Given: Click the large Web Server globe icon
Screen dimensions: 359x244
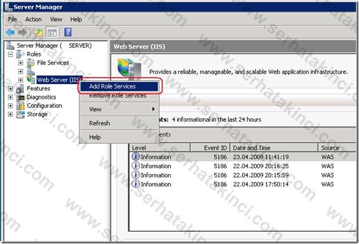Looking at the screenshot, I should click(129, 68).
